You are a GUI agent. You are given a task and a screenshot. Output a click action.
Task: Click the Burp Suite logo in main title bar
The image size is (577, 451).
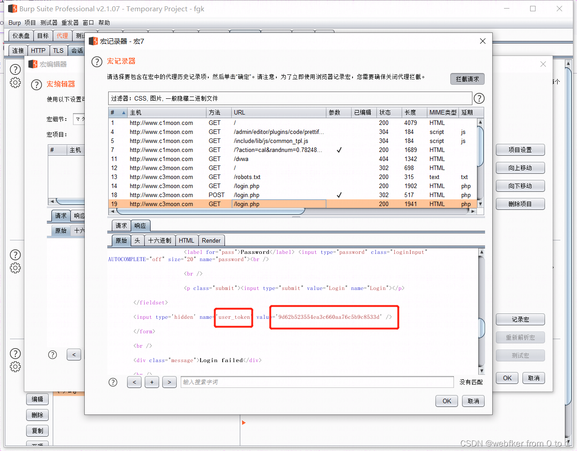click(x=13, y=9)
